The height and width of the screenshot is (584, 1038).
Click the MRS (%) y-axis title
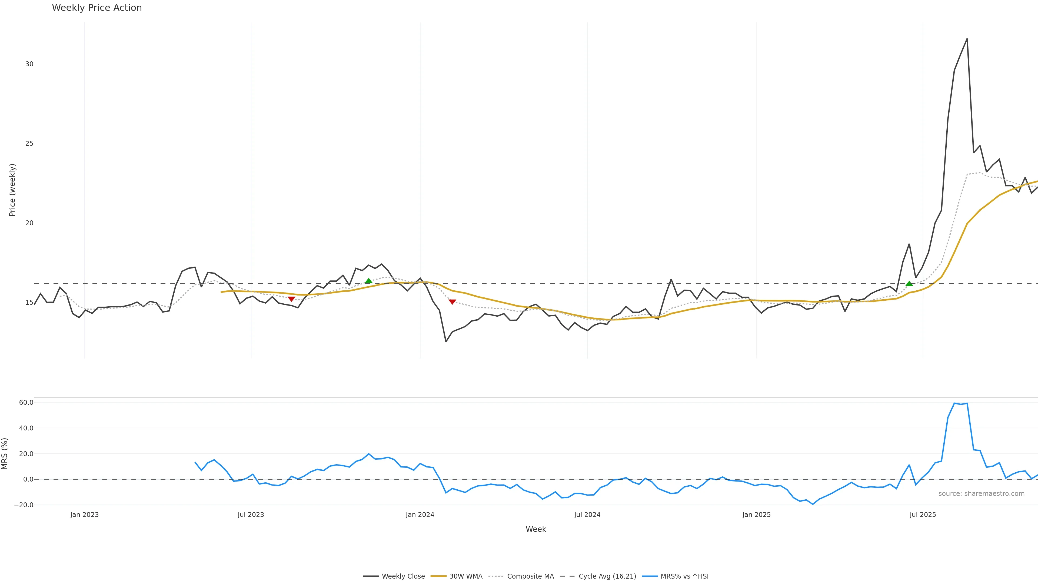tap(5, 453)
